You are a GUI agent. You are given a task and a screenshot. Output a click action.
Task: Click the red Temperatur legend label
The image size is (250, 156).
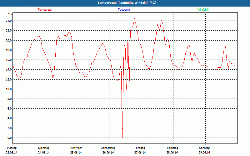pyautogui.click(x=45, y=10)
